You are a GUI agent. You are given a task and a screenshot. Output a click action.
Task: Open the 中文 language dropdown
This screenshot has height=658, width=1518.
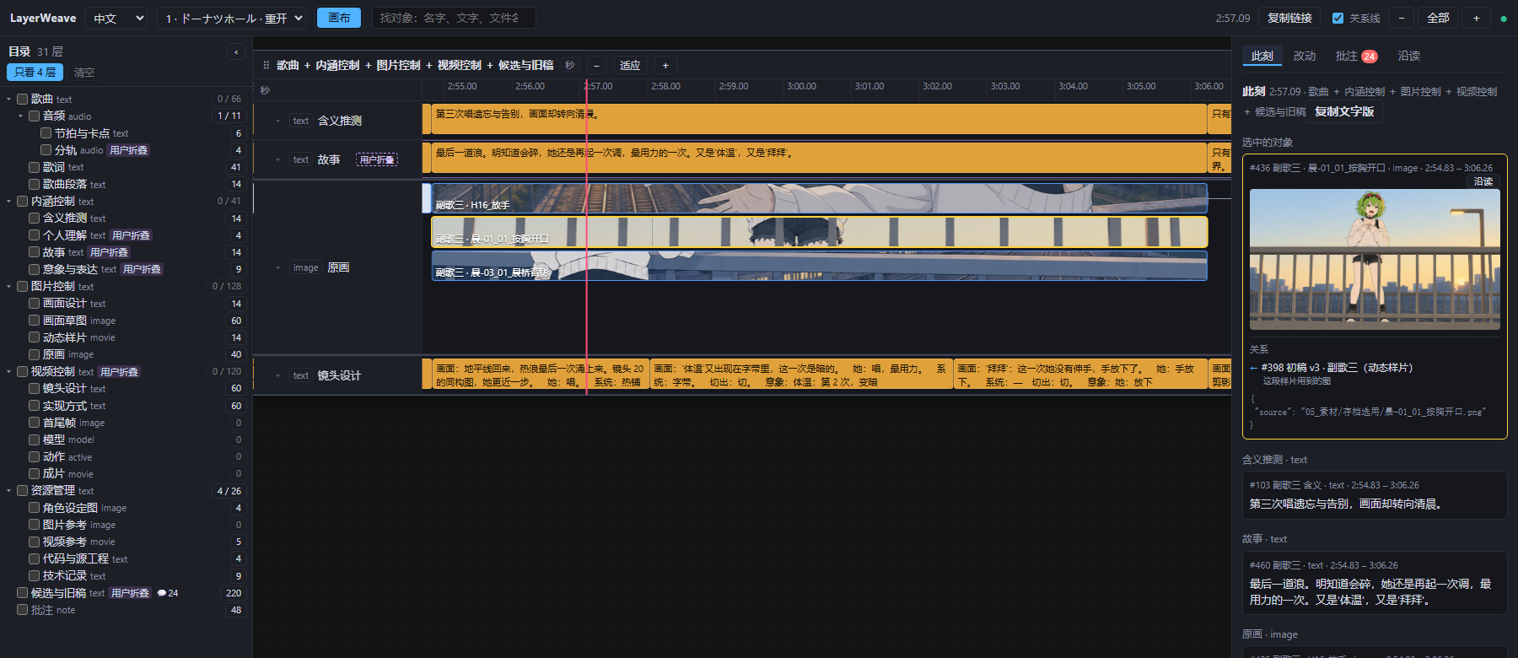tap(117, 18)
